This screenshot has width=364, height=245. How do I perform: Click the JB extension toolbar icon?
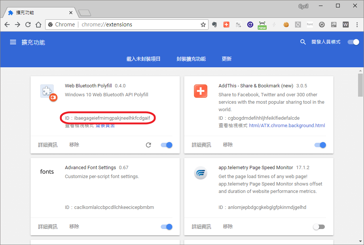(333, 25)
